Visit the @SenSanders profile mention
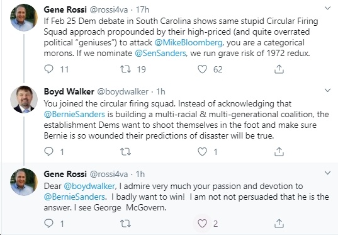 (x=161, y=53)
